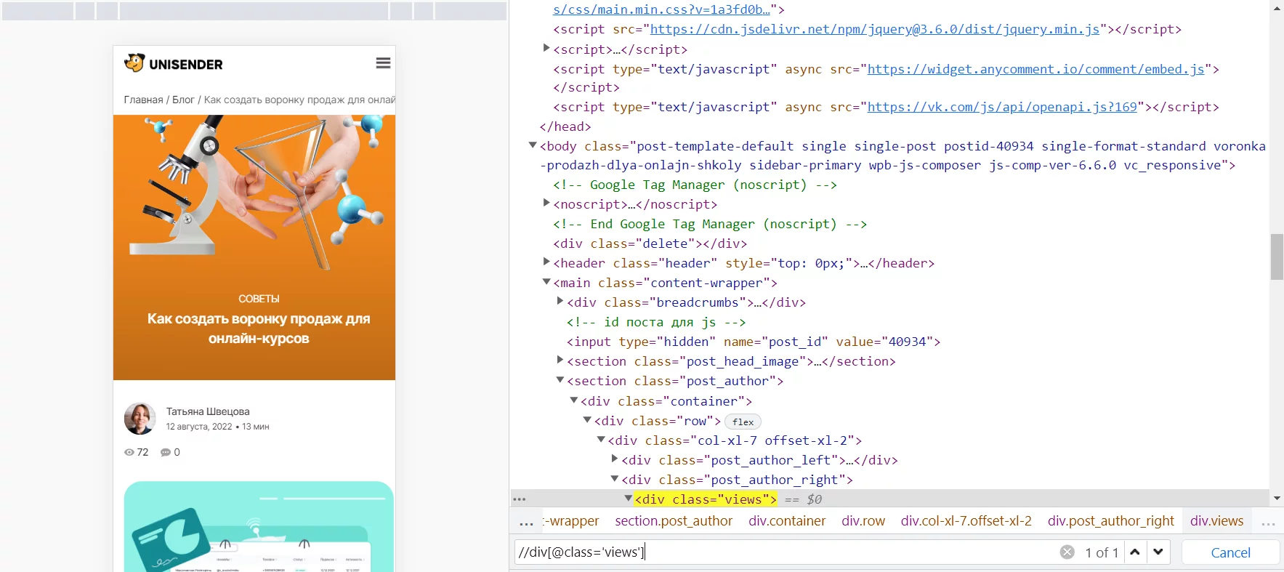Viewport: 1284px width, 572px height.
Task: Click author name Татьяна Швецова
Action: pyautogui.click(x=208, y=411)
